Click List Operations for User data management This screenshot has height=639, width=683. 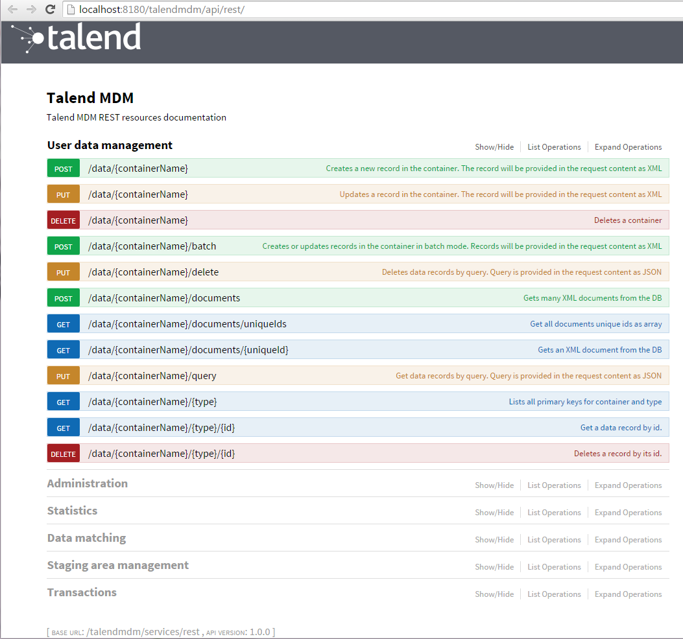[x=554, y=147]
